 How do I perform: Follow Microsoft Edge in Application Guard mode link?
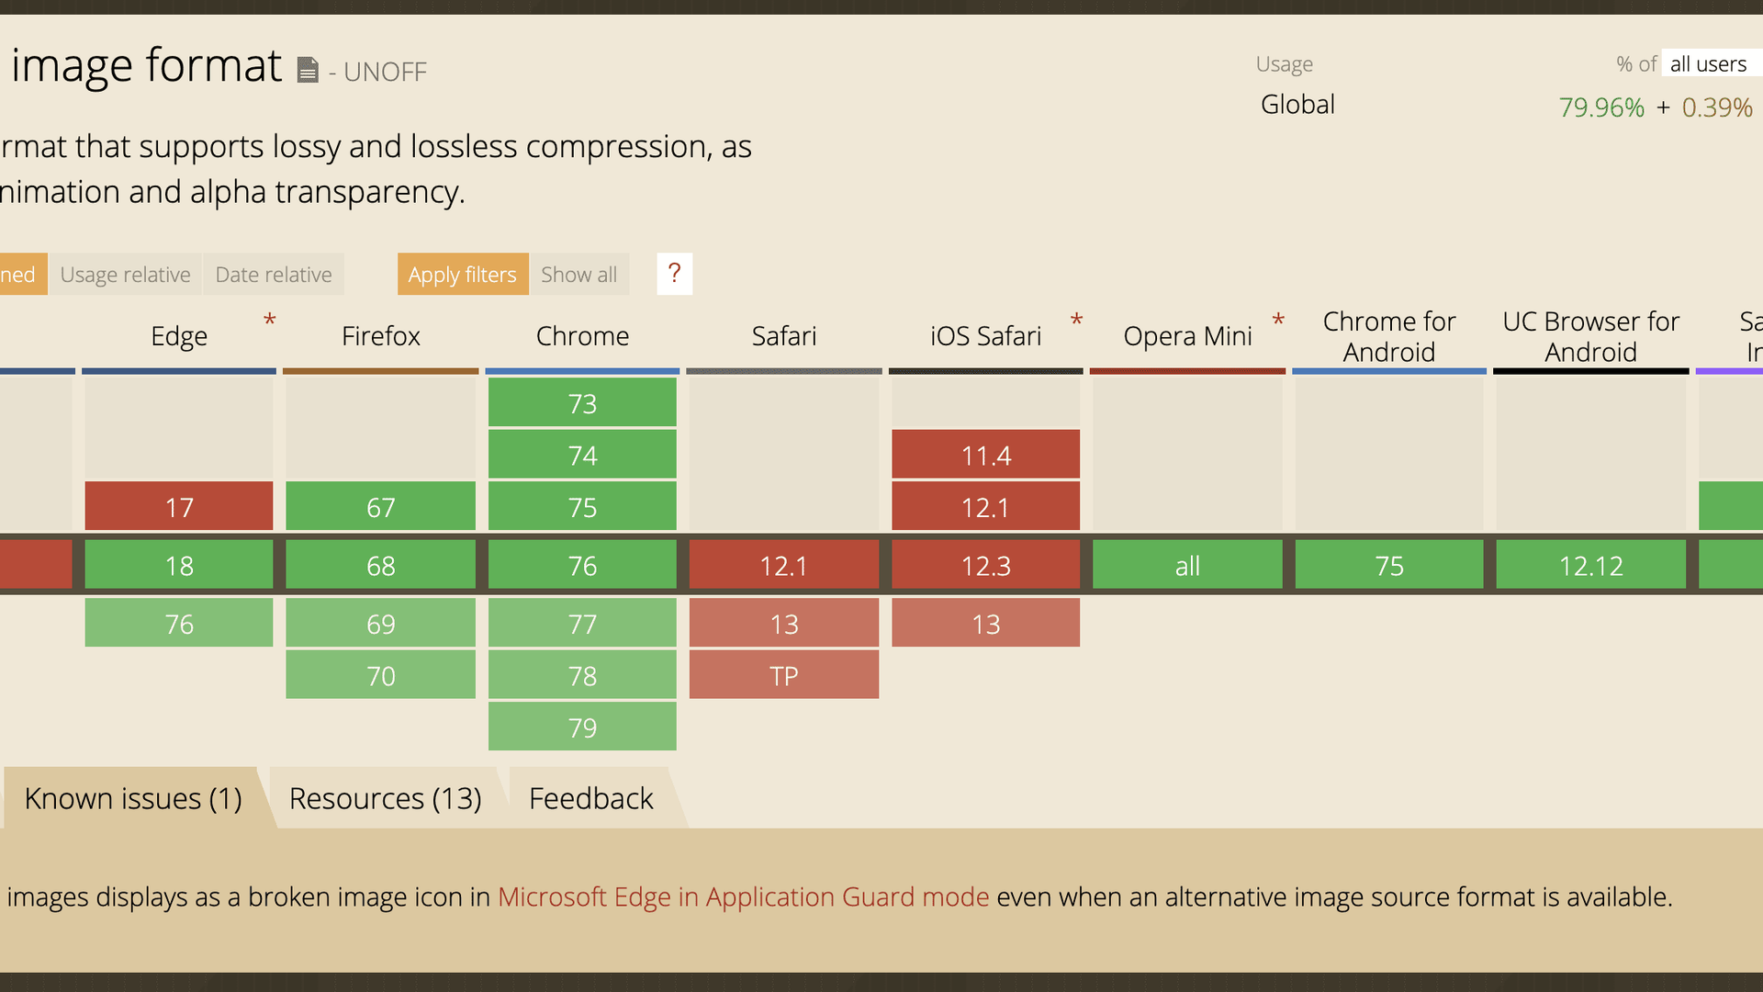743,896
